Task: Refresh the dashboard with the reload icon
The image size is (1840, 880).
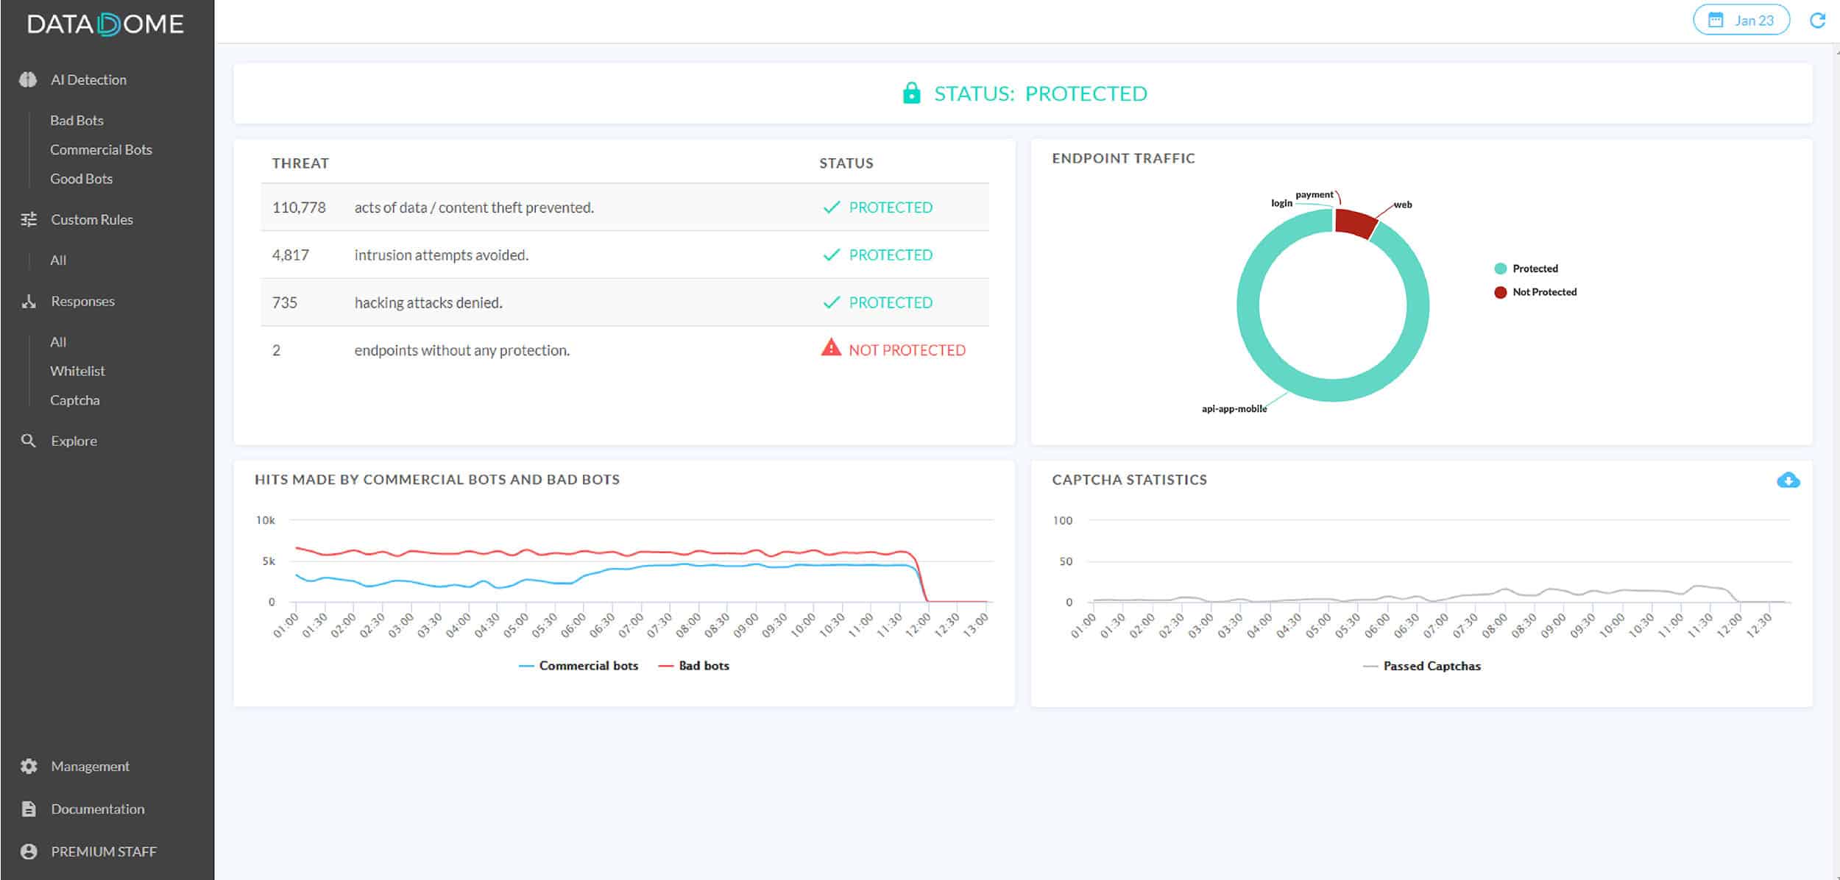Action: [1817, 21]
